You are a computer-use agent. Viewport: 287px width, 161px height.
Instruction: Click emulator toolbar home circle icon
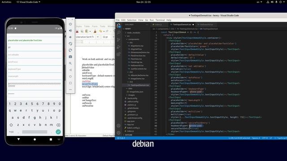[70, 76]
